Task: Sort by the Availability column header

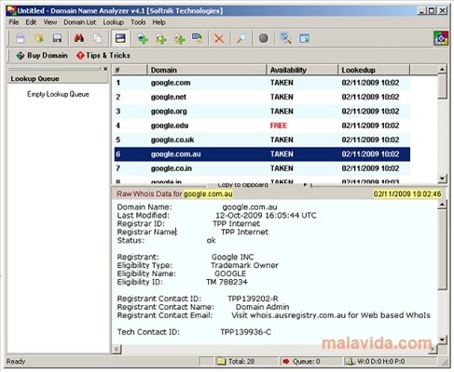Action: point(302,70)
